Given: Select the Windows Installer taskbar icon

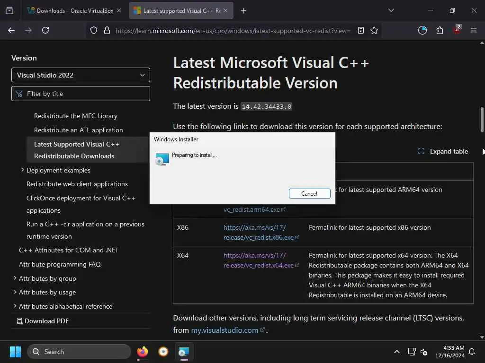Looking at the screenshot, I should tap(184, 352).
